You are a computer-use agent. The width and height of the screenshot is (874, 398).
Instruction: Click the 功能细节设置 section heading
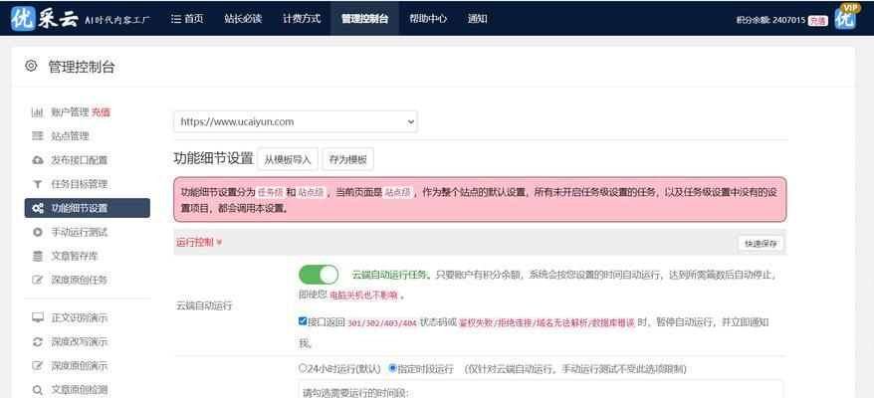click(x=213, y=158)
